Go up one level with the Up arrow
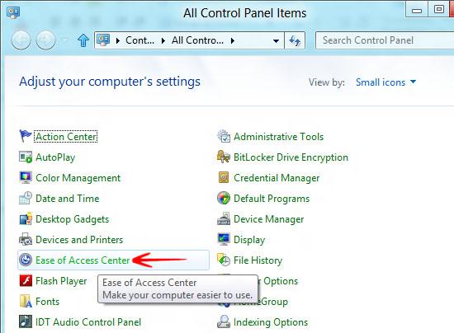 point(83,40)
